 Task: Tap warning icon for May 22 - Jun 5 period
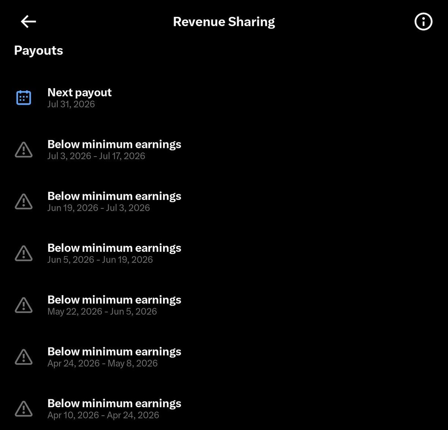pos(24,305)
